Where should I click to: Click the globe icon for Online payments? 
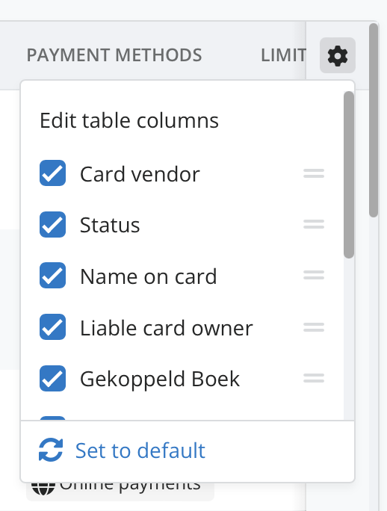[x=43, y=489]
